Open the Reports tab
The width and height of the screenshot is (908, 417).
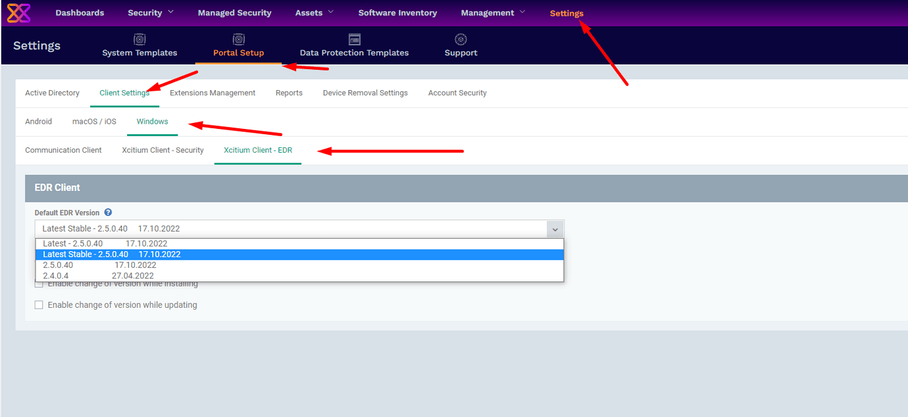(x=289, y=93)
